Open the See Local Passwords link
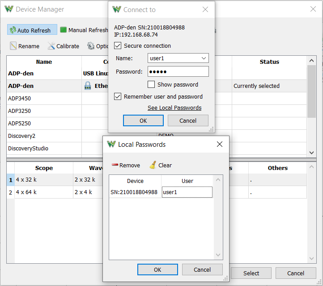This screenshot has height=286, width=323. pos(174,108)
